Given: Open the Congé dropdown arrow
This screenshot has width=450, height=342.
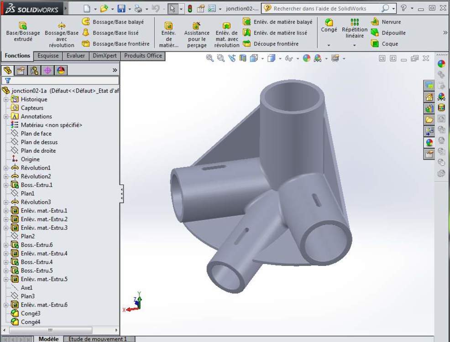Looking at the screenshot, I should (329, 46).
